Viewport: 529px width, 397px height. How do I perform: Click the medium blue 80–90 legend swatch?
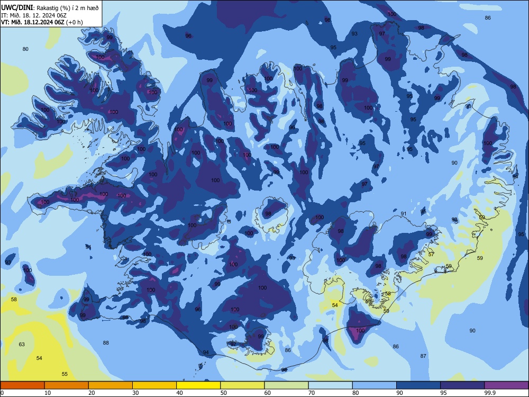(x=375, y=385)
